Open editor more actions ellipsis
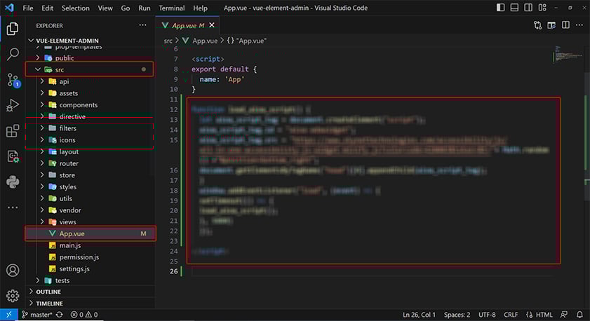This screenshot has height=321, width=590. [579, 25]
